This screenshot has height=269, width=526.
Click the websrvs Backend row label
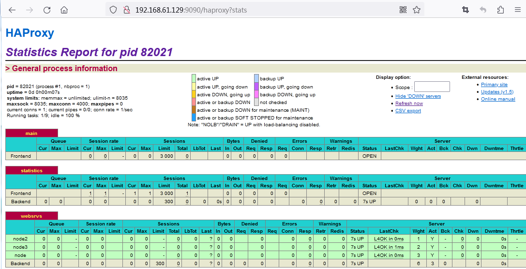pos(20,263)
